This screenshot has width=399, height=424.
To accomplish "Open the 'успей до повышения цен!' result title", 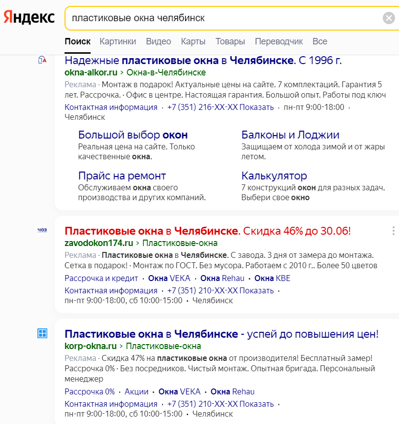I will pyautogui.click(x=222, y=334).
